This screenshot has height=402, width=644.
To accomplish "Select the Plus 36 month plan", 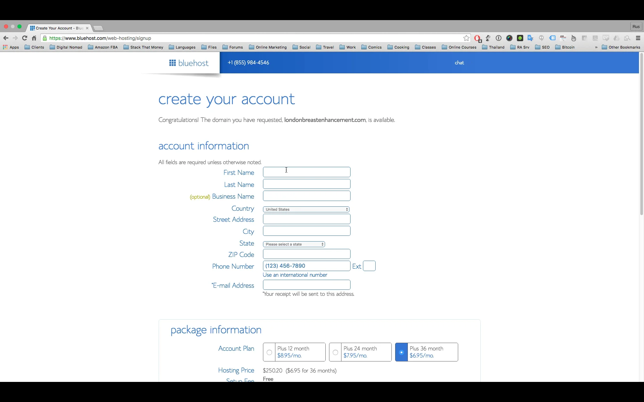I will point(401,352).
